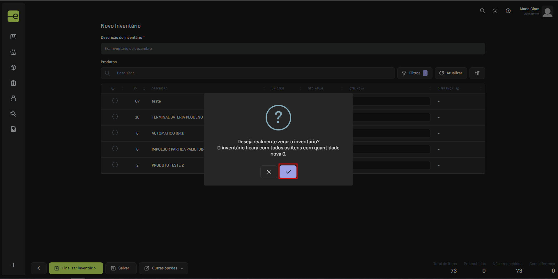
Task: Cancel the dialog with X button
Action: coord(269,172)
